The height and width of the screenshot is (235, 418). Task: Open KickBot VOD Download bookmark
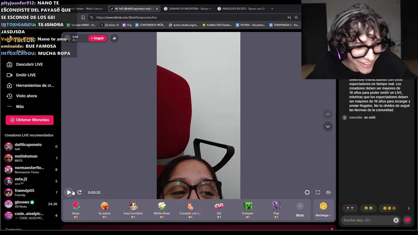tap(217, 25)
